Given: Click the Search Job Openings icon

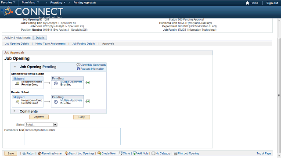Looking at the screenshot, I should pyautogui.click(x=67, y=153).
